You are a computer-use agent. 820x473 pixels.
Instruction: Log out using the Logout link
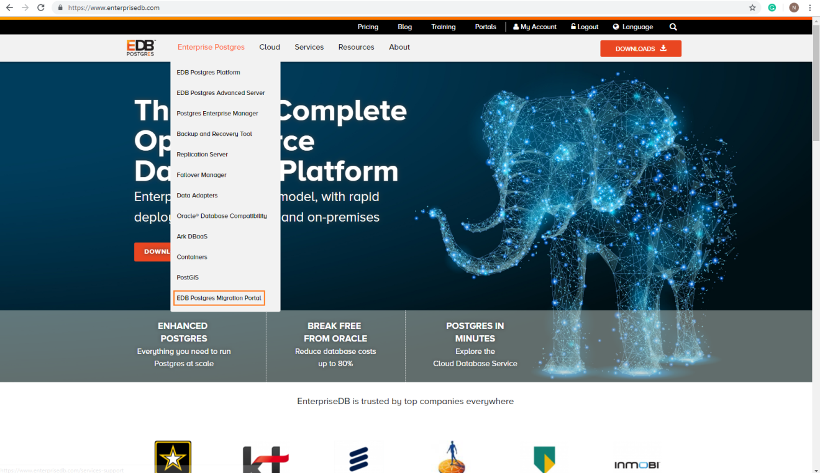tap(584, 27)
